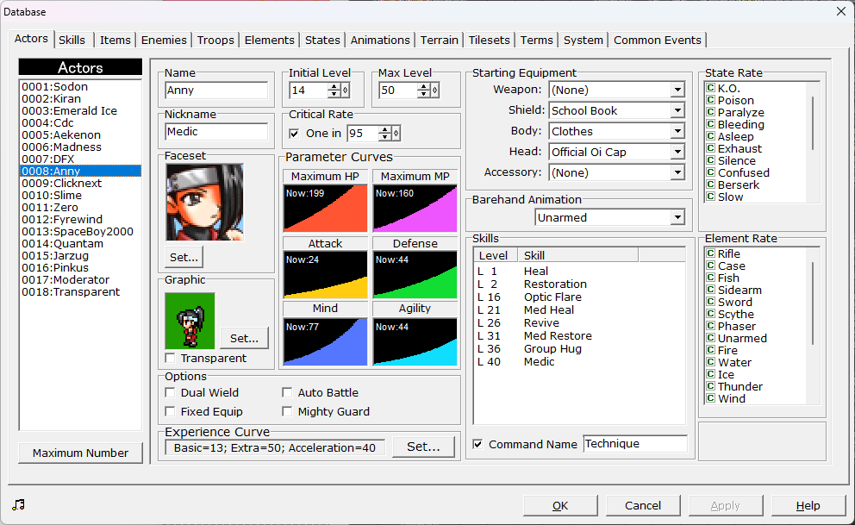Open the Weapon starting equipment dropdown
The height and width of the screenshot is (525, 855).
tap(677, 91)
